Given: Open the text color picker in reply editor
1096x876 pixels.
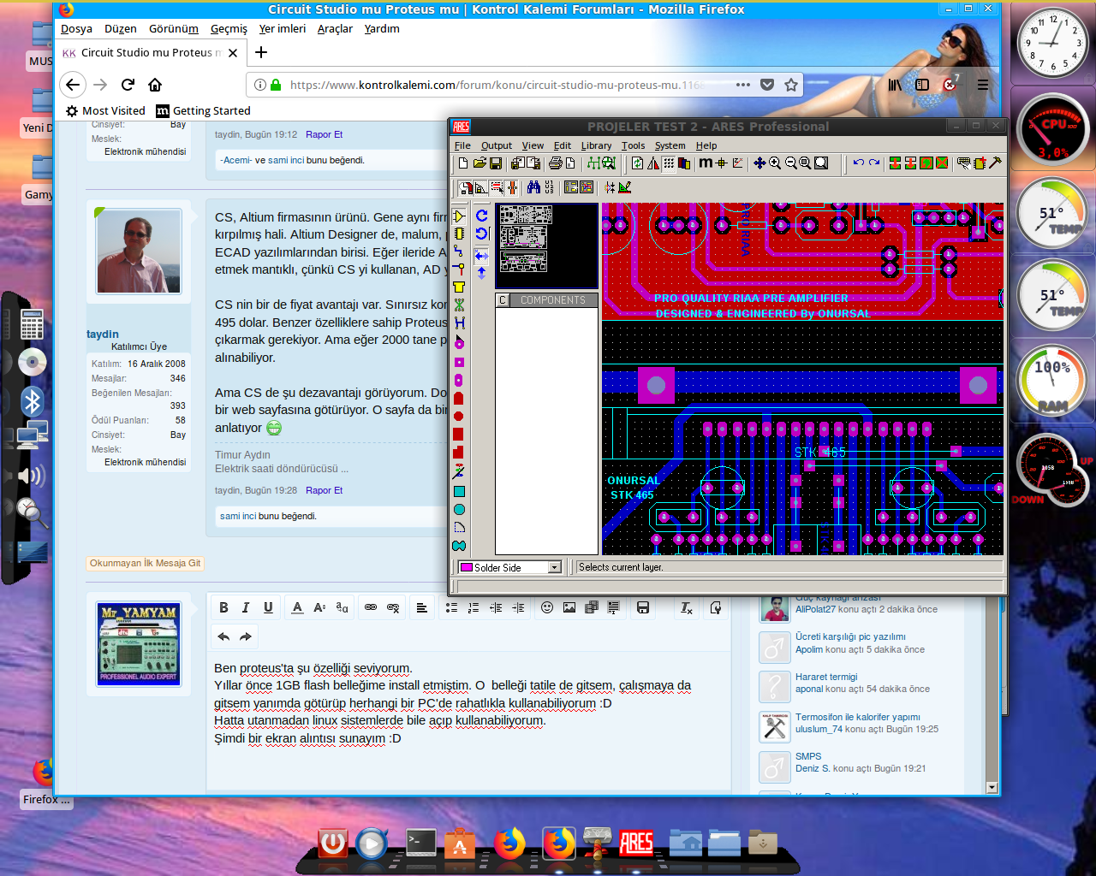Looking at the screenshot, I should [x=297, y=607].
